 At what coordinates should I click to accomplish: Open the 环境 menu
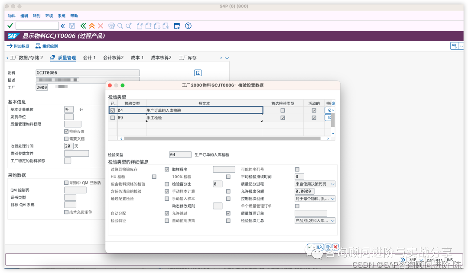(49, 16)
